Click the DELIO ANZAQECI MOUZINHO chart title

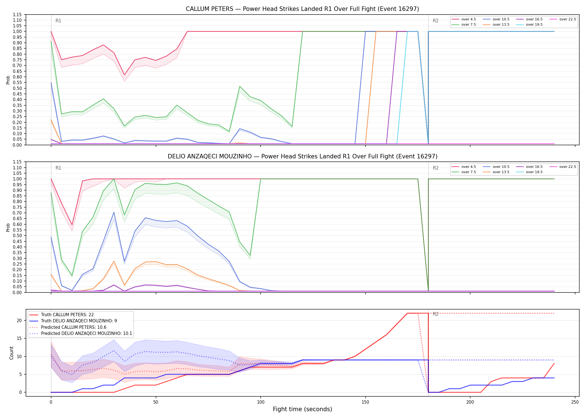(302, 156)
